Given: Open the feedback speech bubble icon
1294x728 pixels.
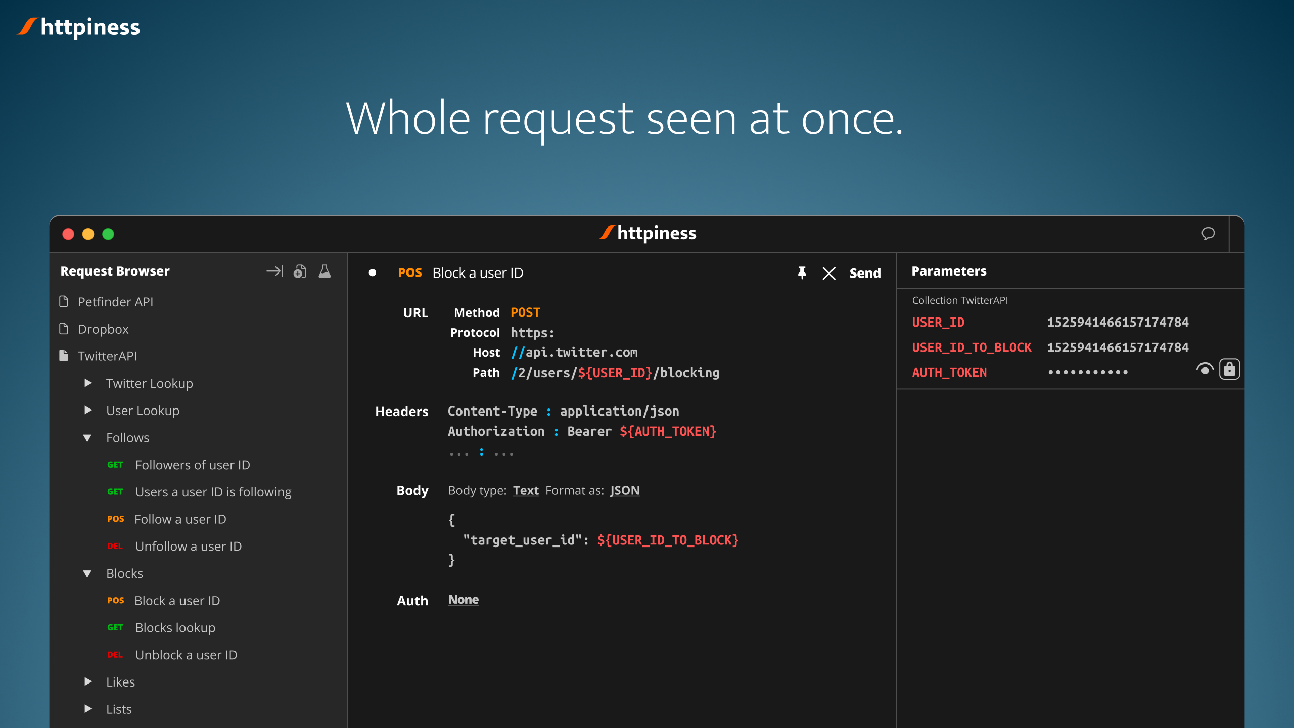Looking at the screenshot, I should 1208,233.
